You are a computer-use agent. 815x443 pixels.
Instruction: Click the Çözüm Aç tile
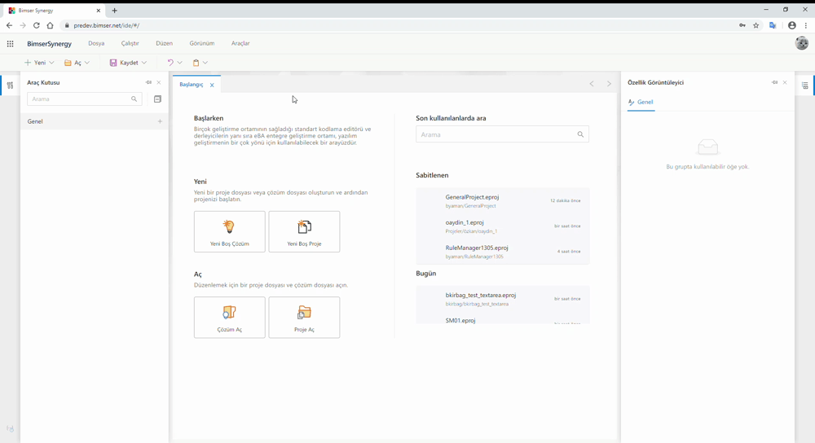[229, 318]
